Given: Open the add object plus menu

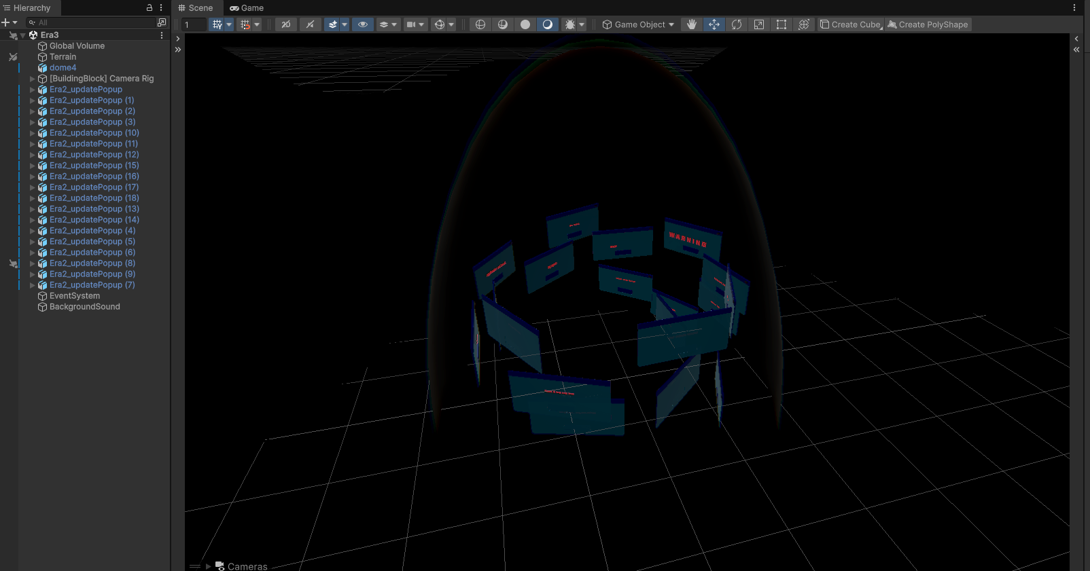Looking at the screenshot, I should (x=9, y=22).
